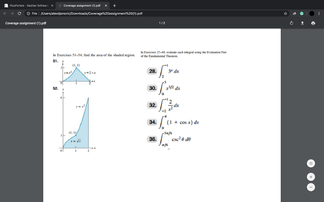This screenshot has width=324, height=202.
Task: Reload the current page
Action: pyautogui.click(x=19, y=13)
